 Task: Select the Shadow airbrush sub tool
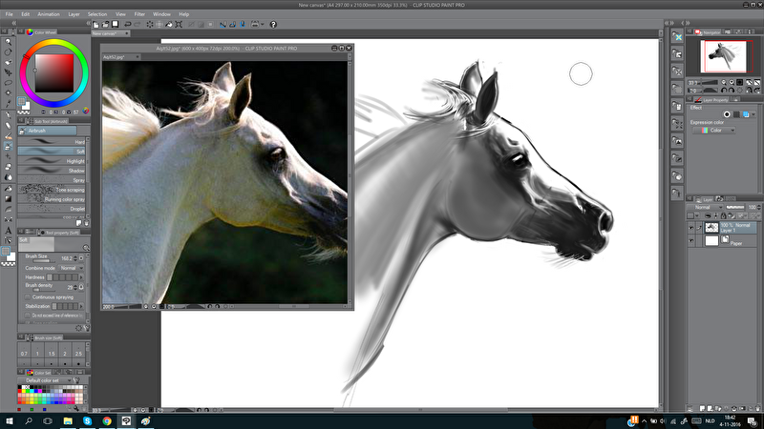[x=52, y=171]
